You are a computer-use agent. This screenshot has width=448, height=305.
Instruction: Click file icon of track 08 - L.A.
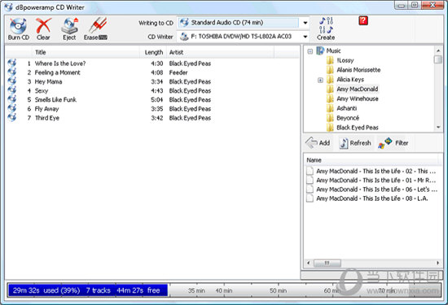(310, 198)
